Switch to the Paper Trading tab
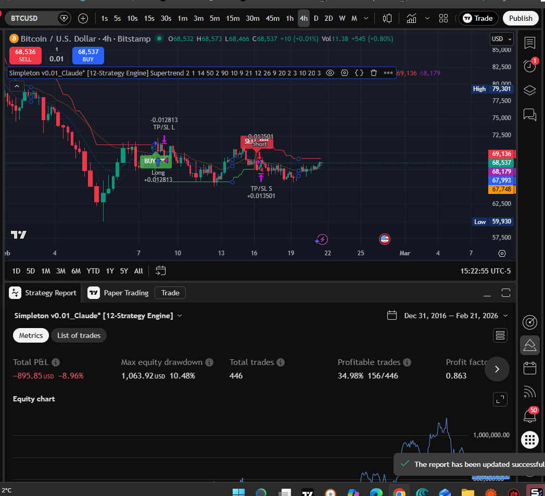Viewport: 545px width, 496px height. (118, 293)
